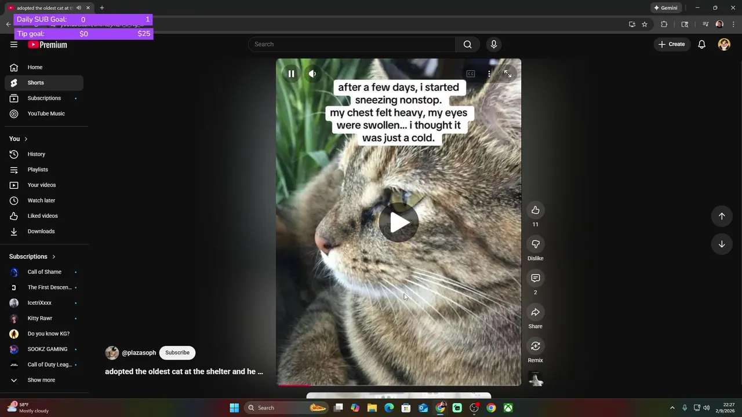The image size is (742, 417).
Task: Go to YouTube Premium home logo
Action: coord(48,45)
